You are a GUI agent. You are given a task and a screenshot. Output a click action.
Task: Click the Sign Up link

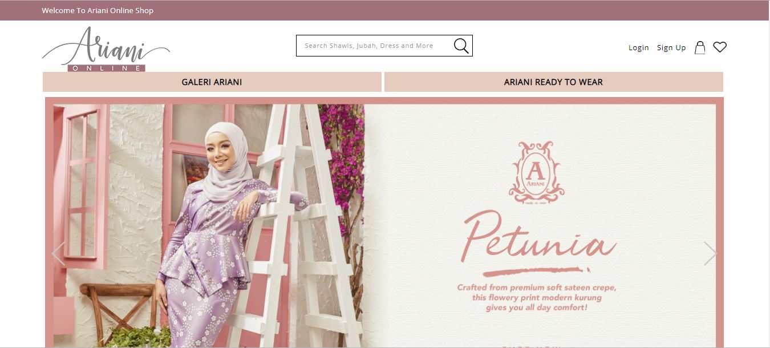pos(671,48)
